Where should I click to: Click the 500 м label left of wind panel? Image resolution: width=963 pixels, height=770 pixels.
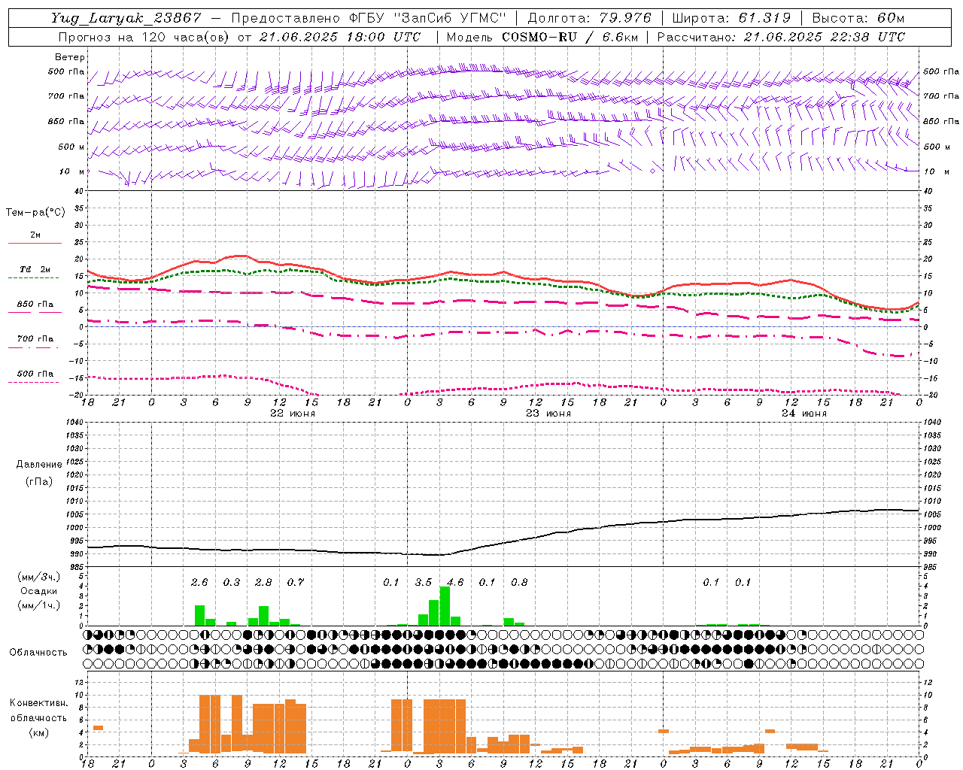(x=71, y=147)
